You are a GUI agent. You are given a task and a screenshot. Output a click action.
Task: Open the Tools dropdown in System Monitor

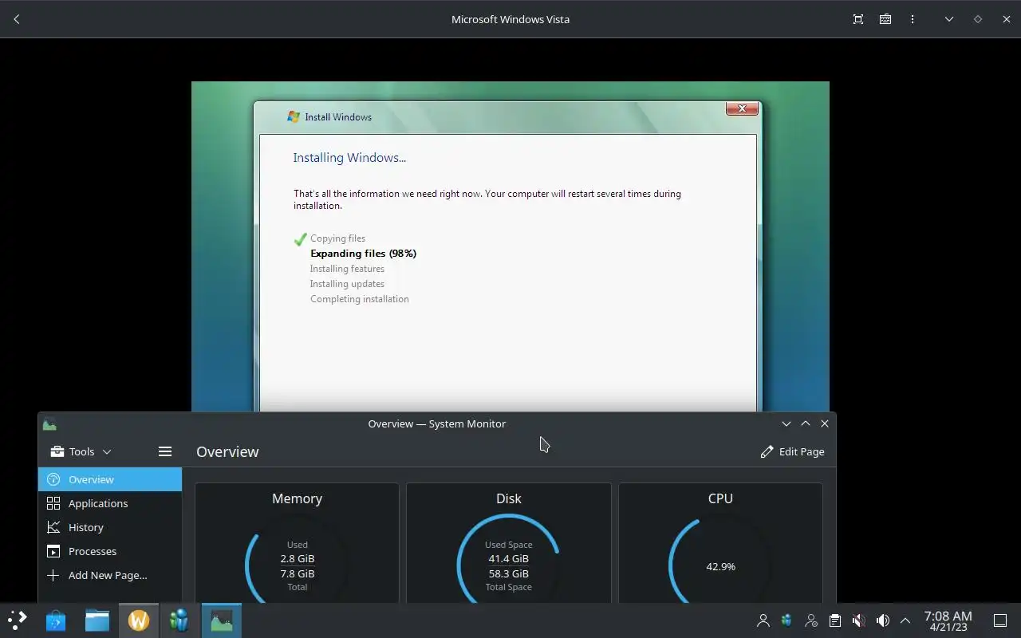pyautogui.click(x=81, y=451)
